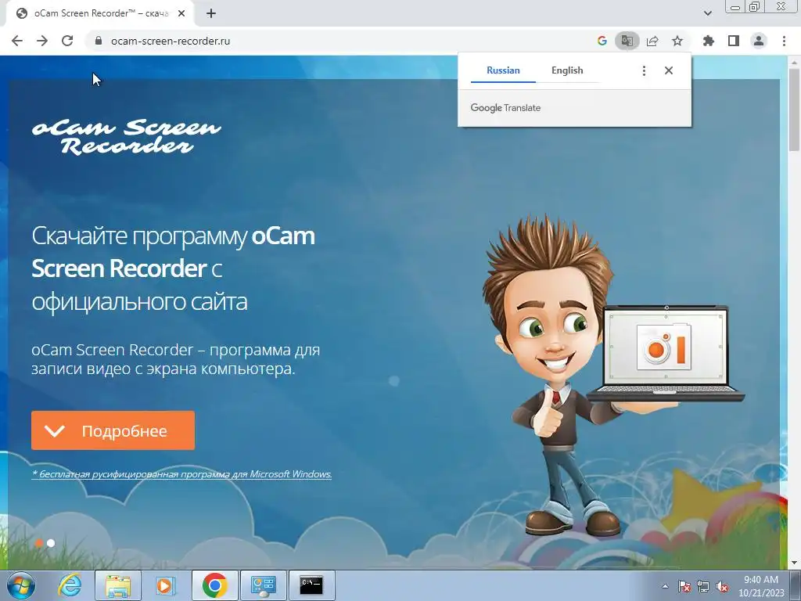Open the Control Panel taskbar item
The width and height of the screenshot is (801, 601).
point(263,585)
